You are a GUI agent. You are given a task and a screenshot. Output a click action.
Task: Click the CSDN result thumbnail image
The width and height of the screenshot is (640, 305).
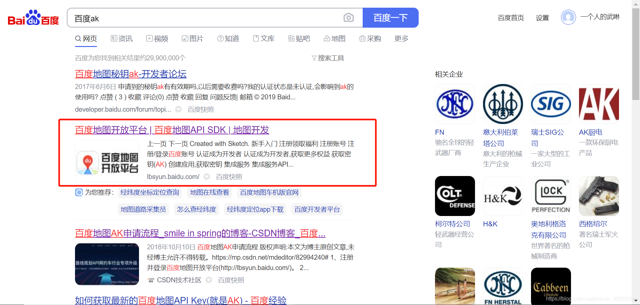(x=107, y=264)
